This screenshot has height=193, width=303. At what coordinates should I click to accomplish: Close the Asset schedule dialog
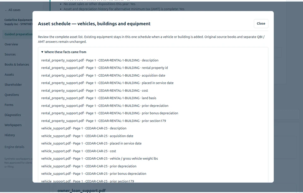[261, 24]
